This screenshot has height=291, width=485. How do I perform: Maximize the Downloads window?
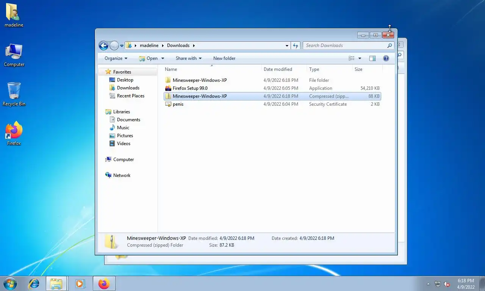coord(375,35)
